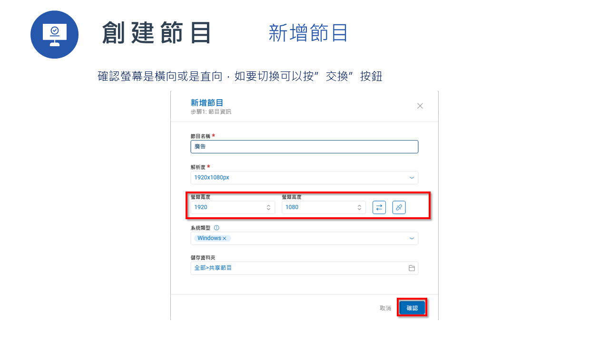Expand the 系統類型 dropdown
609x343 pixels.
412,238
